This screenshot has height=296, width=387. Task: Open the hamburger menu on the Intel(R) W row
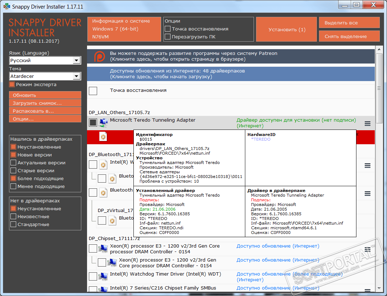368,165
